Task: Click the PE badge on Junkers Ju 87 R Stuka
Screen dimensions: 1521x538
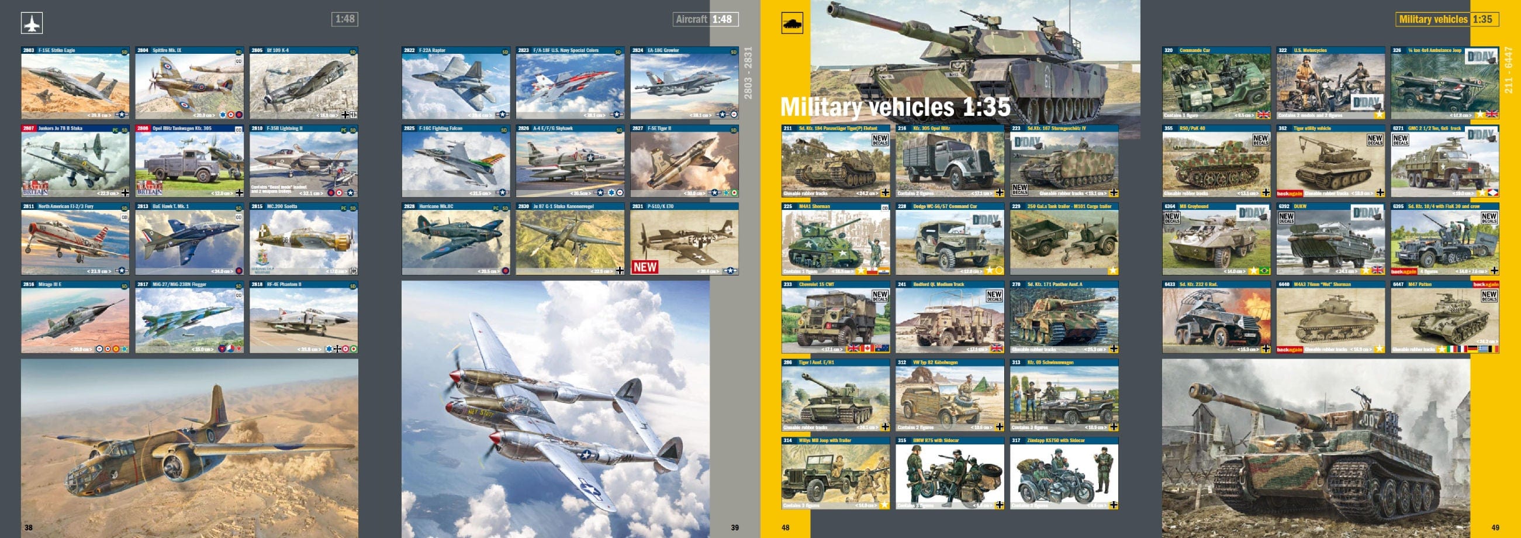Action: (115, 131)
